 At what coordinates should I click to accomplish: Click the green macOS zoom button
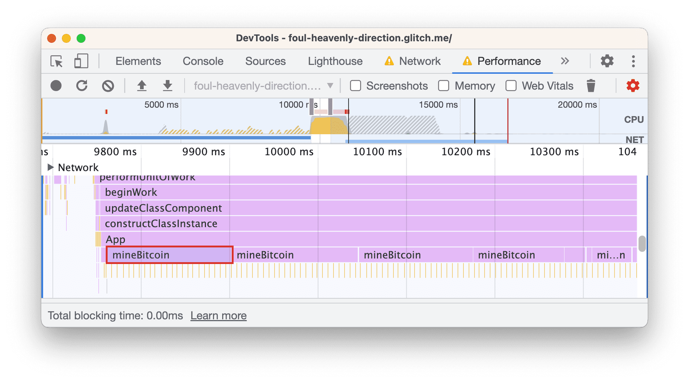point(81,38)
